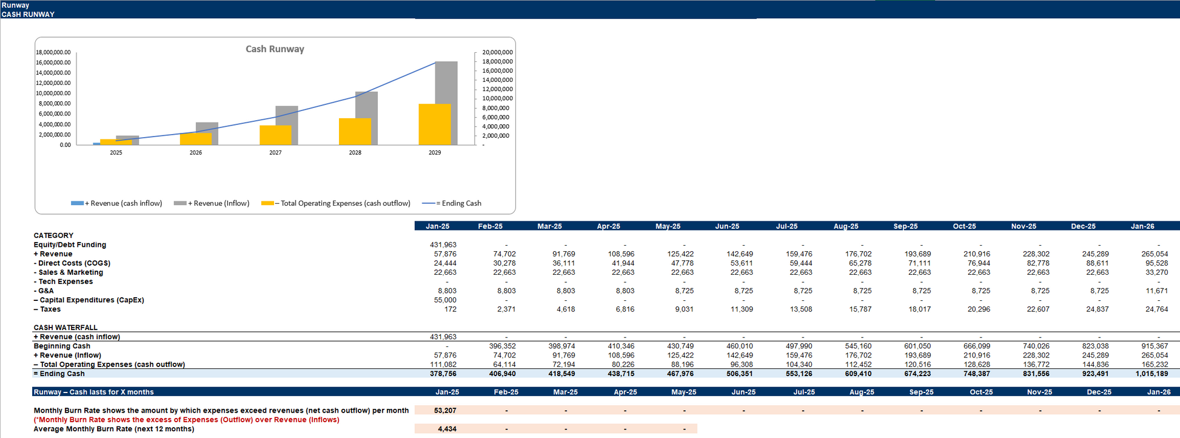The image size is (1180, 438).
Task: Select the yellow Total Operating Expenses legend entry
Action: [x=336, y=203]
